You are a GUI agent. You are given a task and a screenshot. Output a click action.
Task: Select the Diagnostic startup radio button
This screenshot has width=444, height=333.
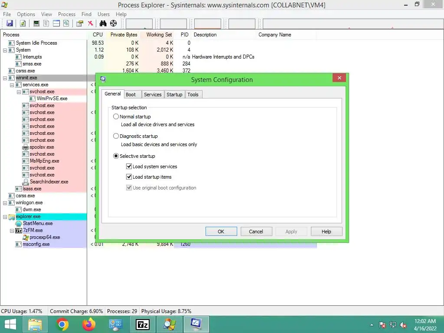pos(116,136)
